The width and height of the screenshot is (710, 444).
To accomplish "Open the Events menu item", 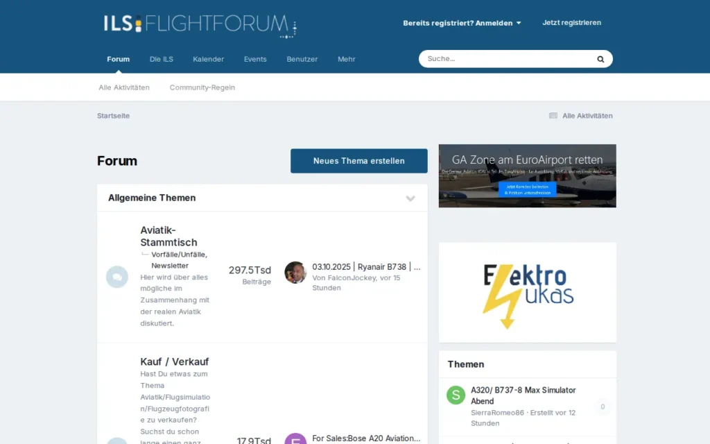I will 255,59.
